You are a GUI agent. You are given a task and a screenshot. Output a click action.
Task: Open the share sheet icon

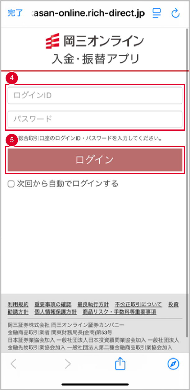click(120, 364)
